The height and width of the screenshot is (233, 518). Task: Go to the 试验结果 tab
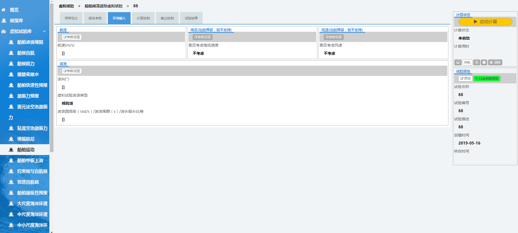(x=191, y=18)
